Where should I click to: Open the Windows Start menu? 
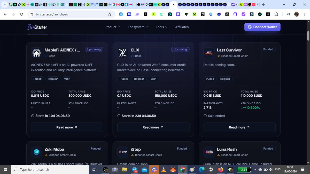[5, 170]
